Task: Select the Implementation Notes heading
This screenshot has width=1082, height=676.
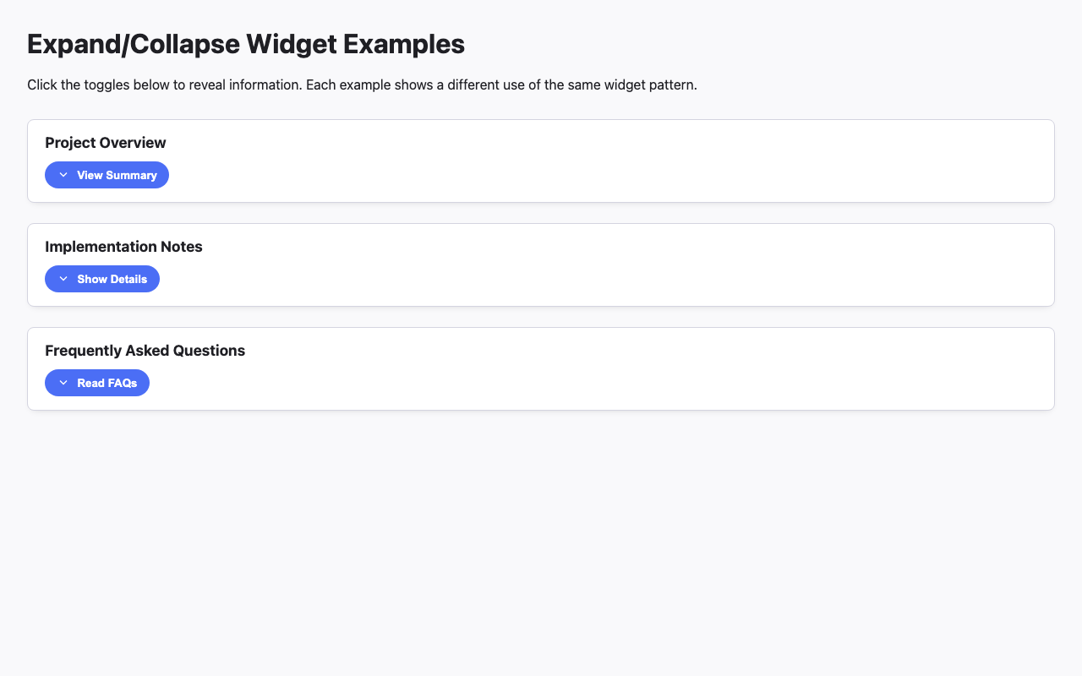Action: click(x=123, y=247)
